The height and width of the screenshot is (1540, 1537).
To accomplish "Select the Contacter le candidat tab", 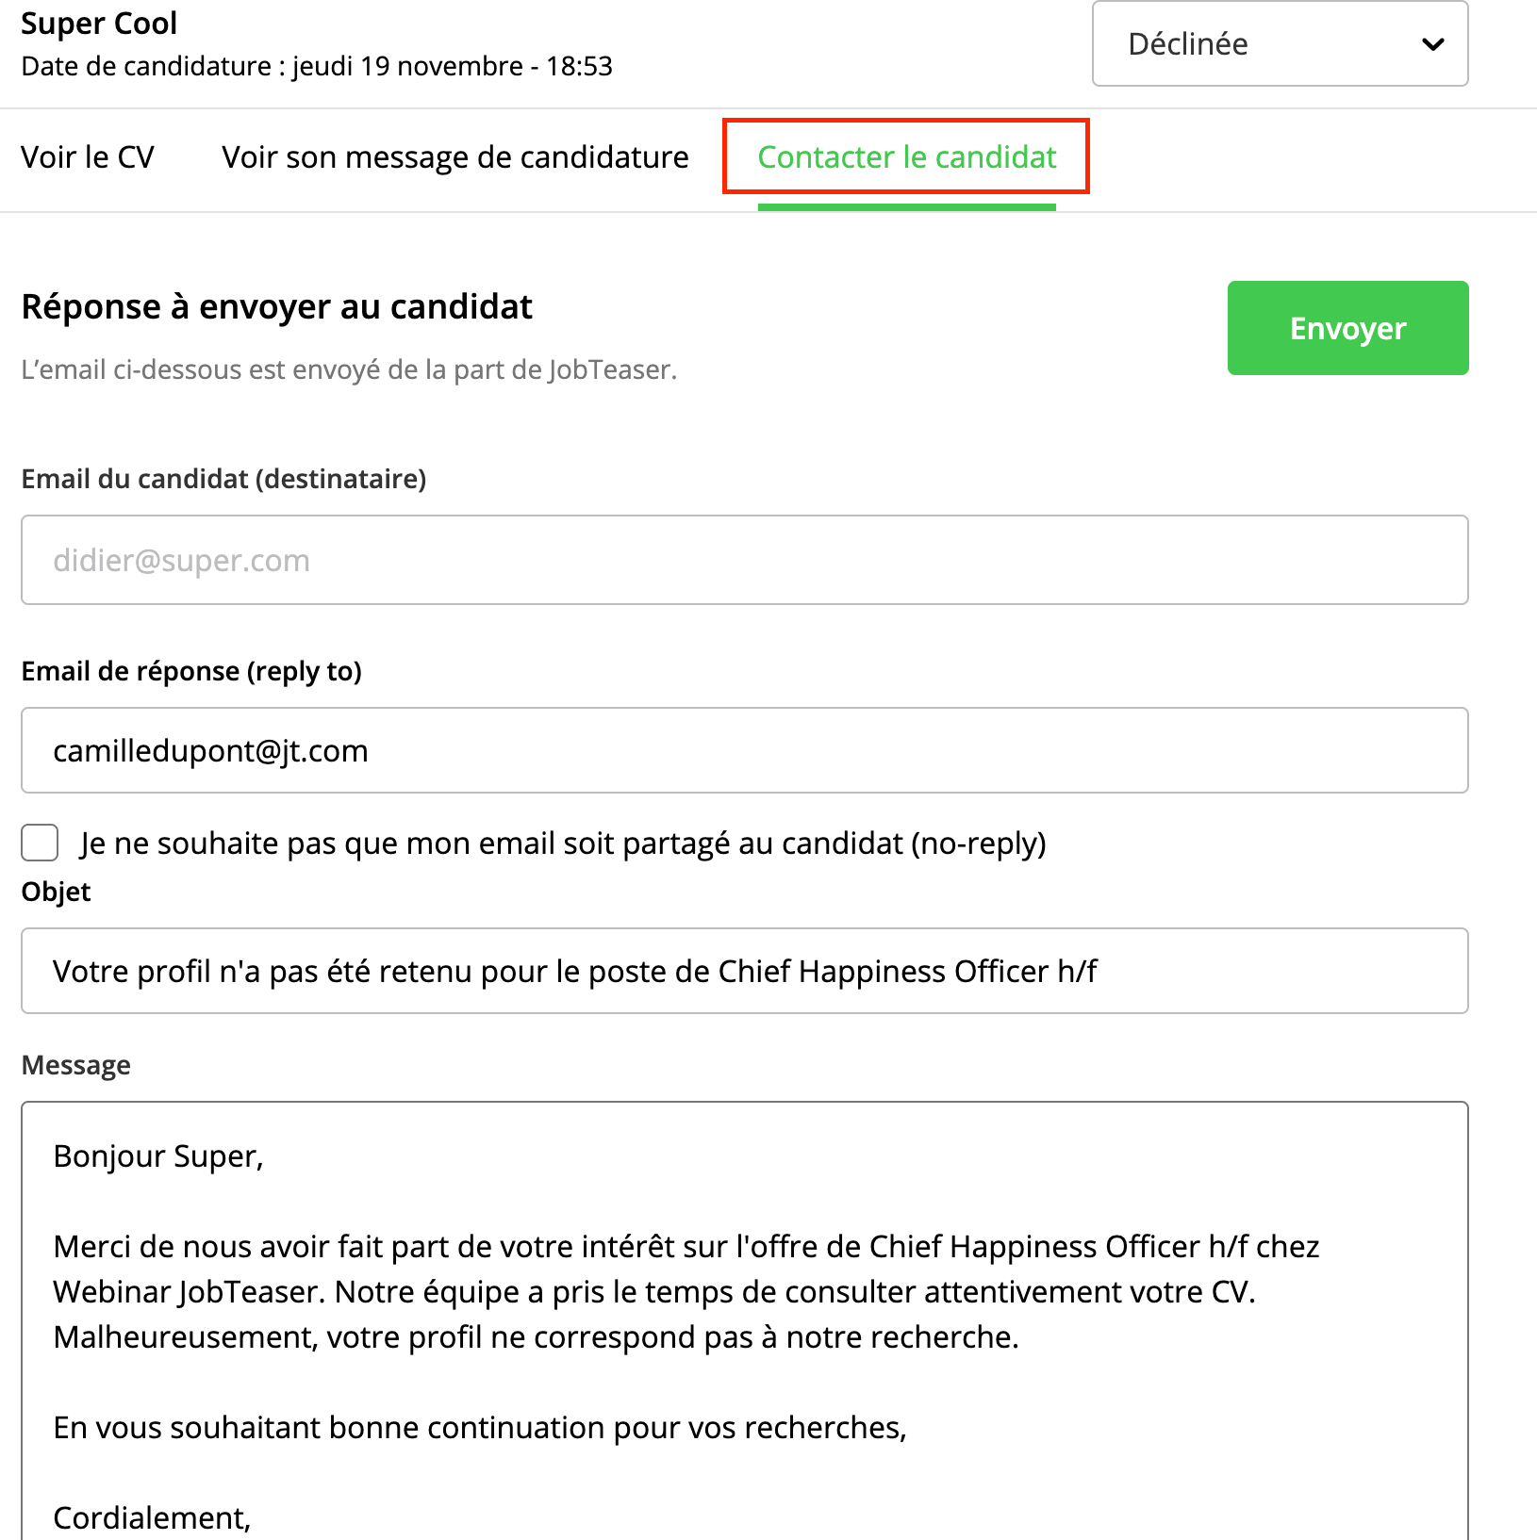I will click(x=906, y=157).
